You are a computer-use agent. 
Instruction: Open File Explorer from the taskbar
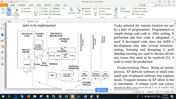pyautogui.click(x=35, y=97)
